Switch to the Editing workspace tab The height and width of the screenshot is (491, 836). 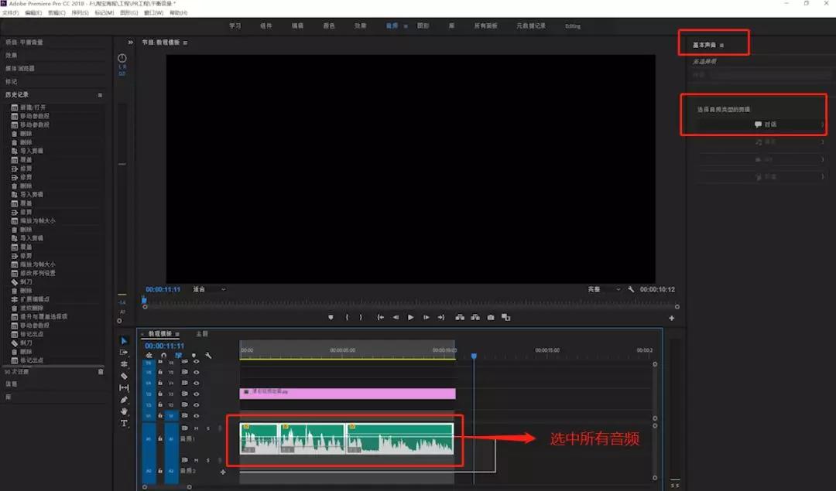click(x=573, y=26)
